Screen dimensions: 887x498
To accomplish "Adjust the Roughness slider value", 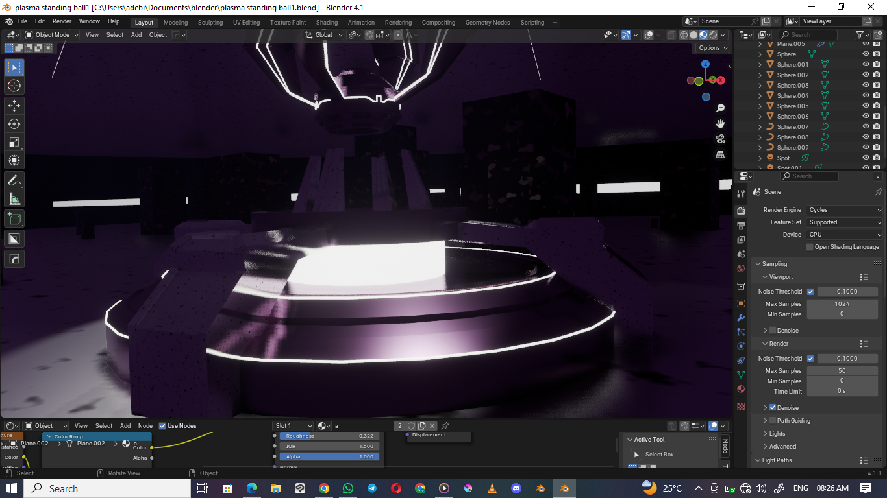I will (x=328, y=436).
